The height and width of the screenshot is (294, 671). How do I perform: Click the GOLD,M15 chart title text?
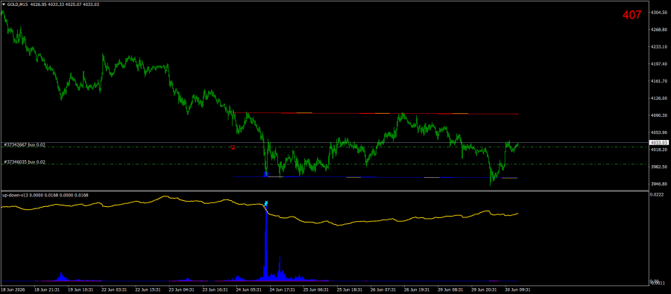pos(18,4)
